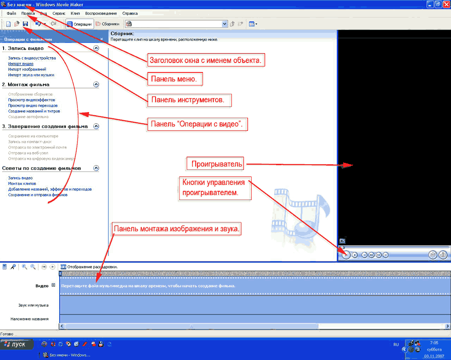Click the New Project icon in toolbar
This screenshot has width=451, height=360.
click(x=8, y=24)
